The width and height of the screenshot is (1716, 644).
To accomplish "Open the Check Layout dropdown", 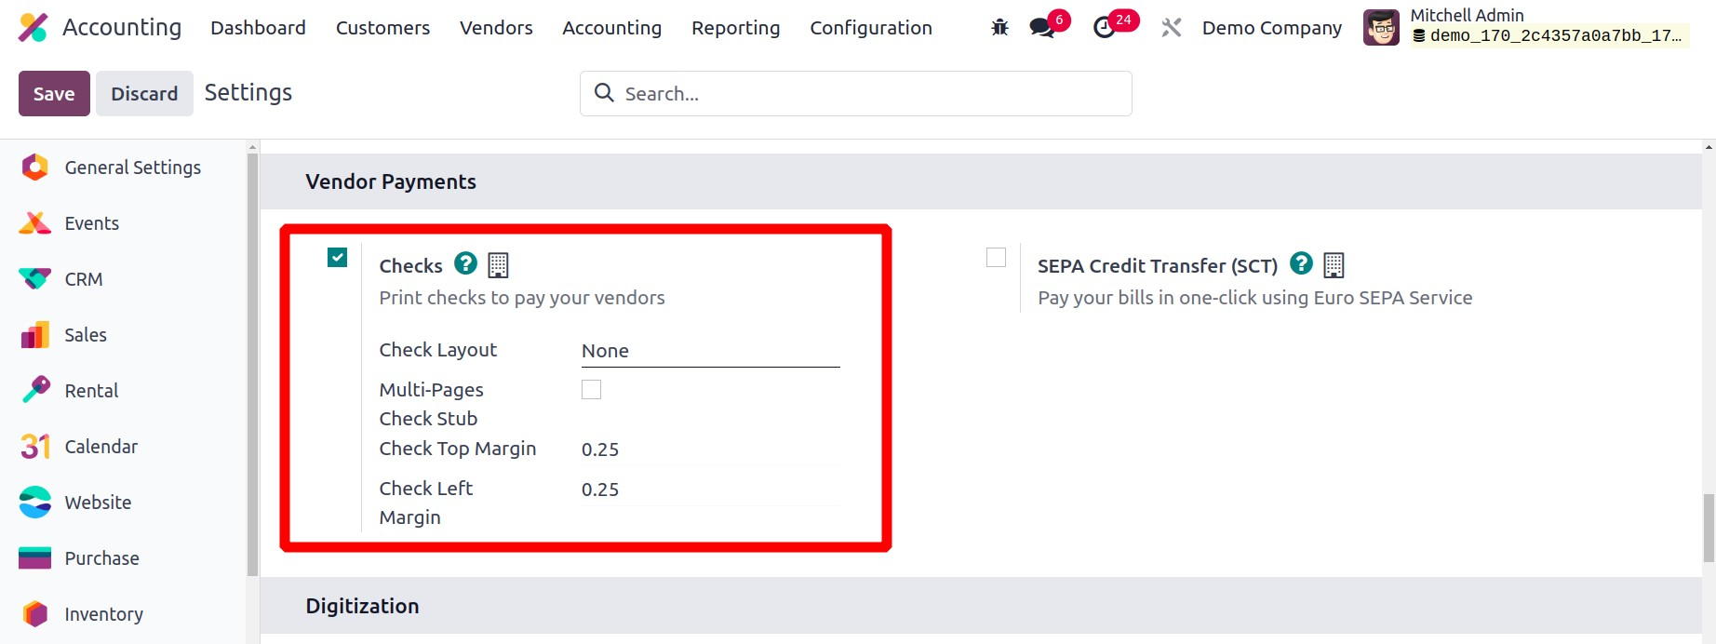I will point(709,351).
